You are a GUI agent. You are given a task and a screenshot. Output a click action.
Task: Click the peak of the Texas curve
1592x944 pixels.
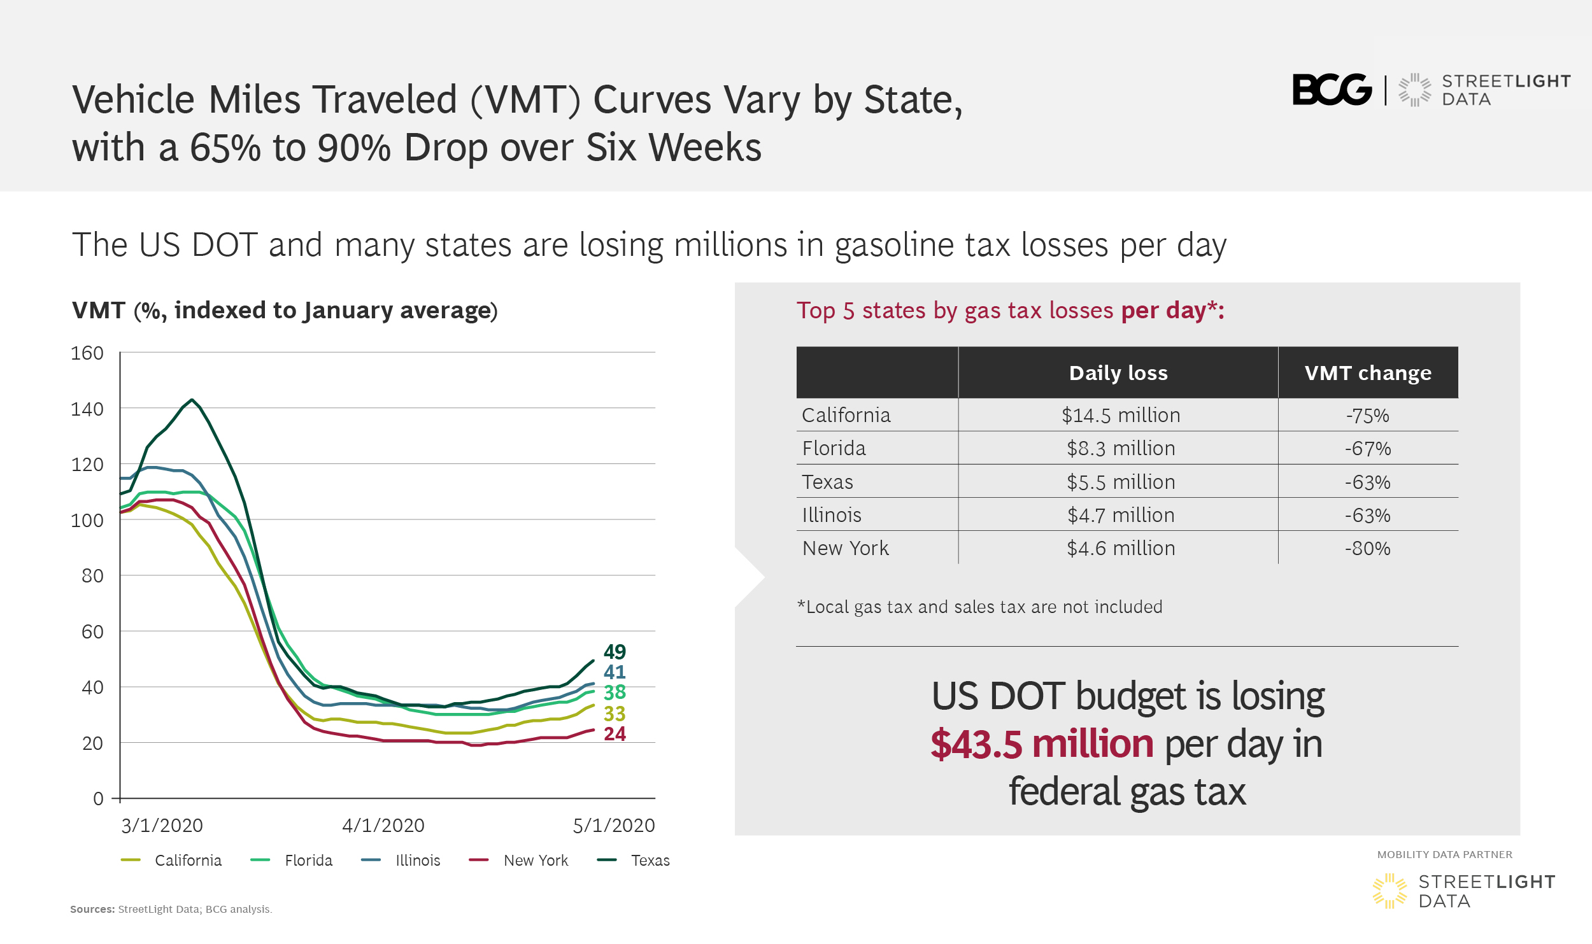[x=192, y=400]
